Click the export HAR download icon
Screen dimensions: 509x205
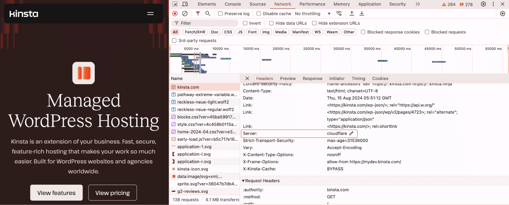(362, 13)
